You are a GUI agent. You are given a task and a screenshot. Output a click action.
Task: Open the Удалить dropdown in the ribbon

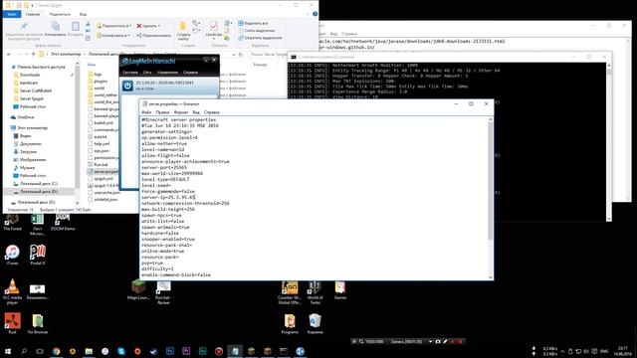click(x=148, y=26)
